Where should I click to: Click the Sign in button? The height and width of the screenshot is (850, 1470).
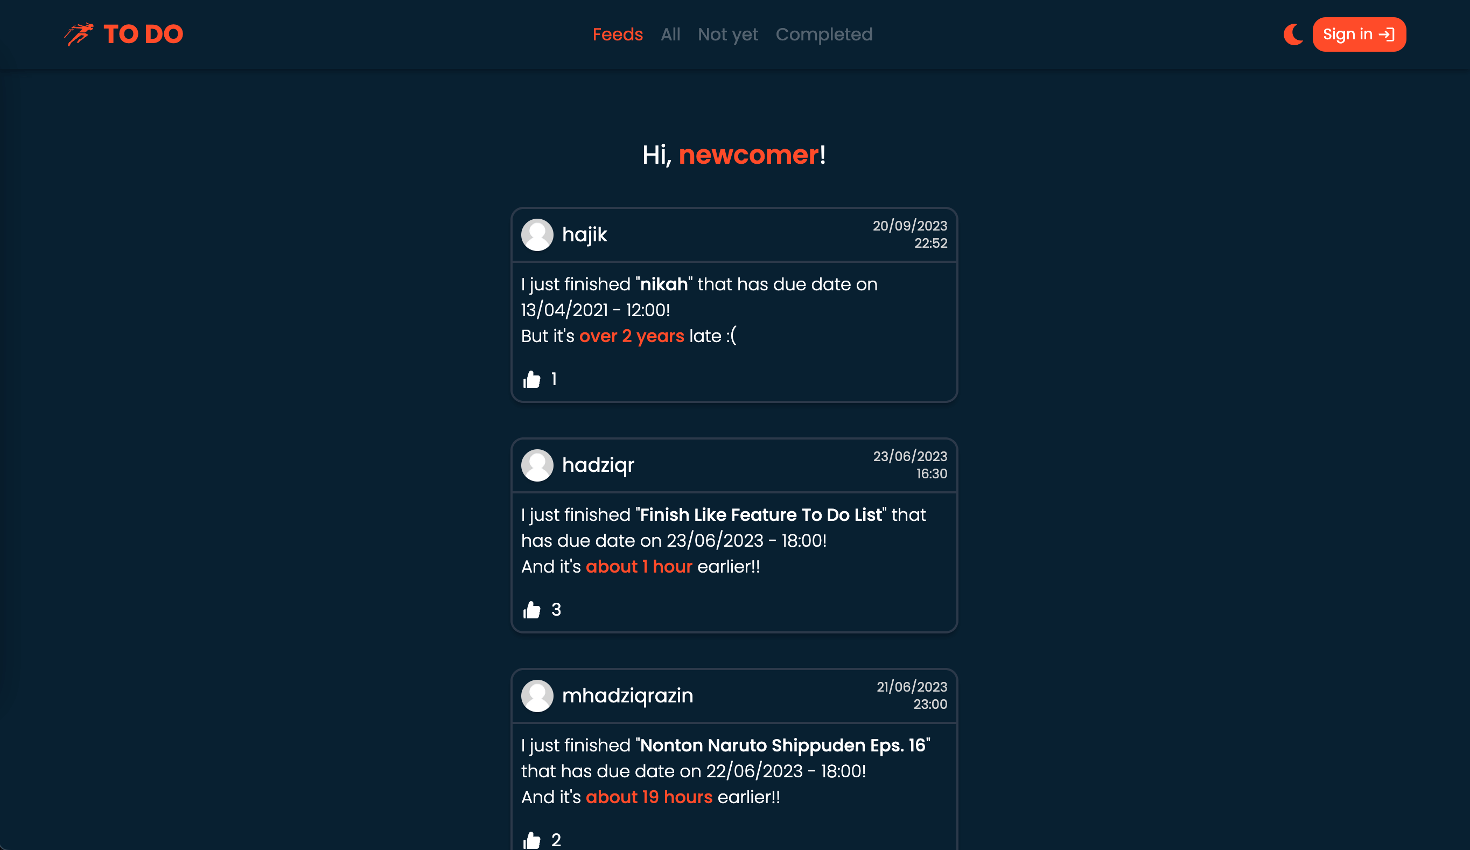1359,34
